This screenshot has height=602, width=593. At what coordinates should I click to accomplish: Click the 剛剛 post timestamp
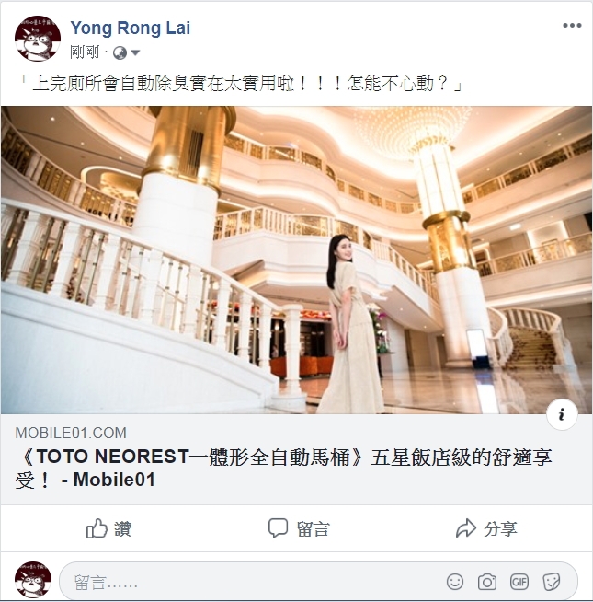[85, 52]
